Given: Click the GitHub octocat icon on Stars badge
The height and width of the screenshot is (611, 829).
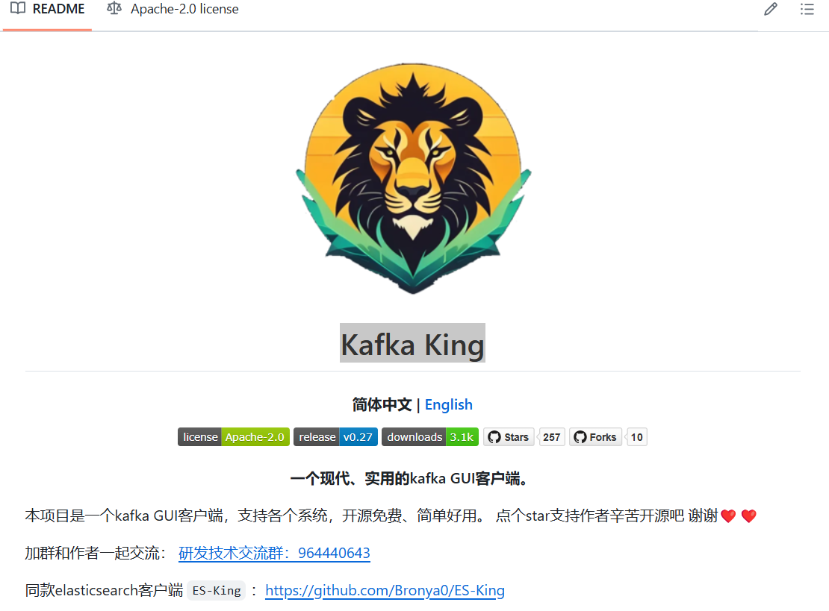Looking at the screenshot, I should coord(494,437).
